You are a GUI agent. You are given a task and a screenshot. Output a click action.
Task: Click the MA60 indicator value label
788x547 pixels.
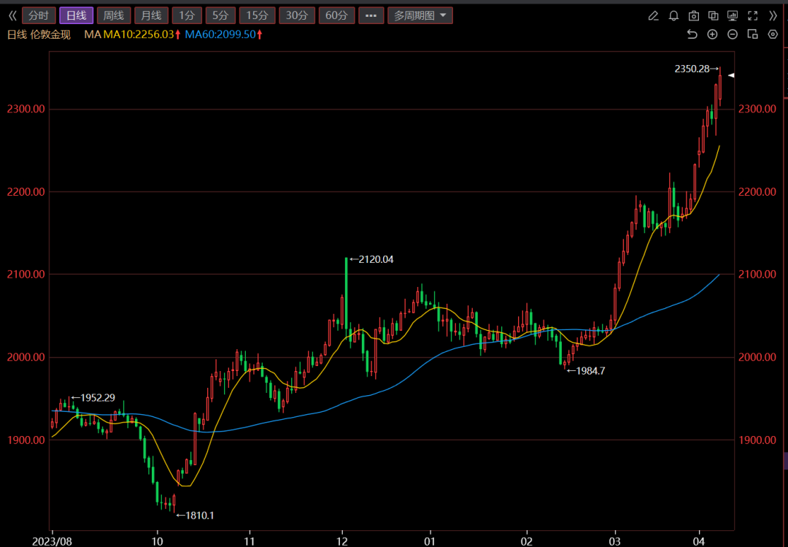[x=220, y=34]
